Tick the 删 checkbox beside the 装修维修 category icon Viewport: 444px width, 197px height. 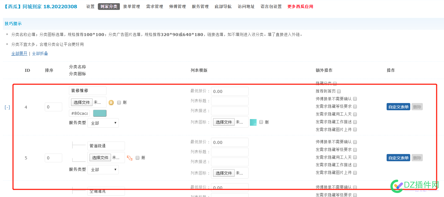click(x=119, y=103)
